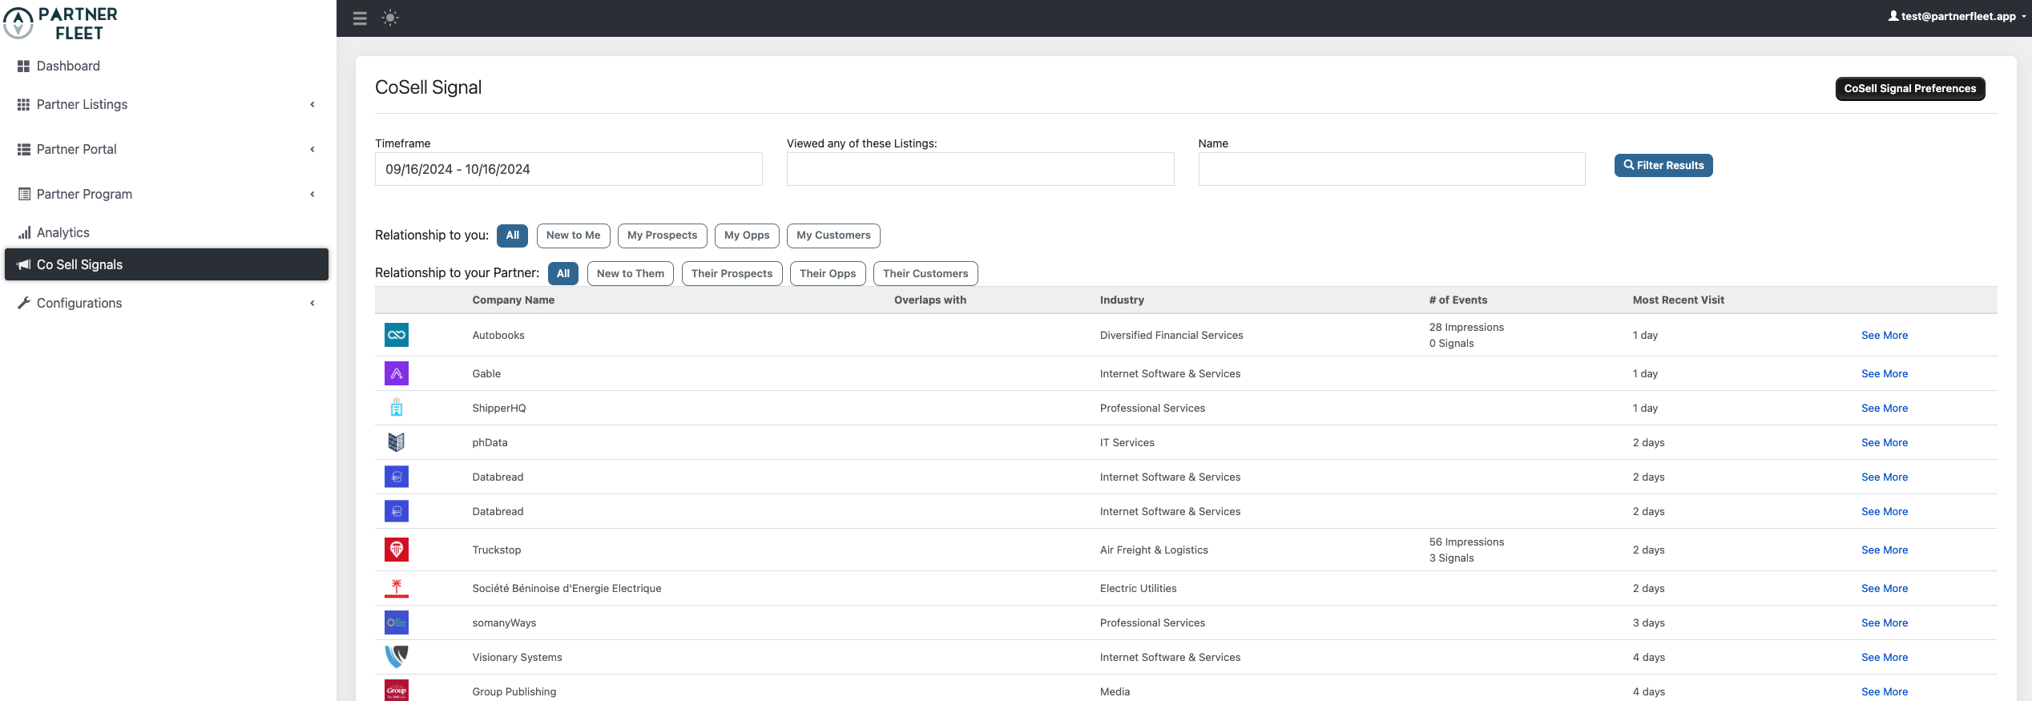
Task: Open CoSell Signal Preferences
Action: [1910, 89]
